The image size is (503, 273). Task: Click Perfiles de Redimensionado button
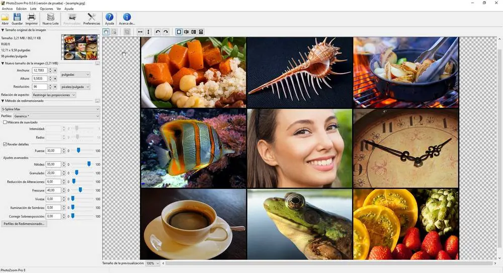coord(24,224)
